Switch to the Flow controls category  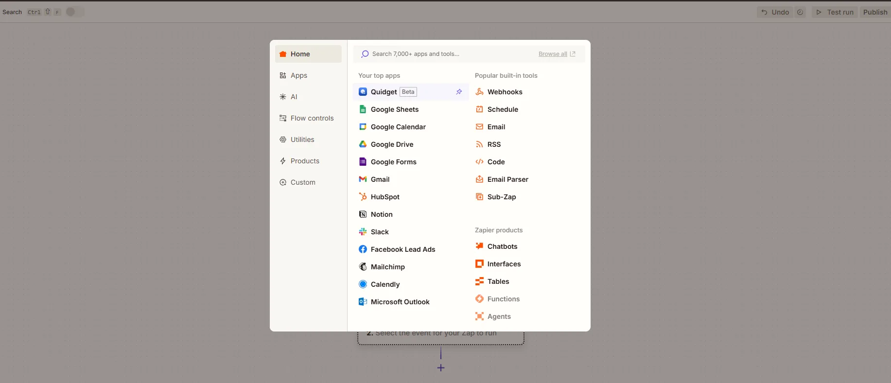[312, 118]
